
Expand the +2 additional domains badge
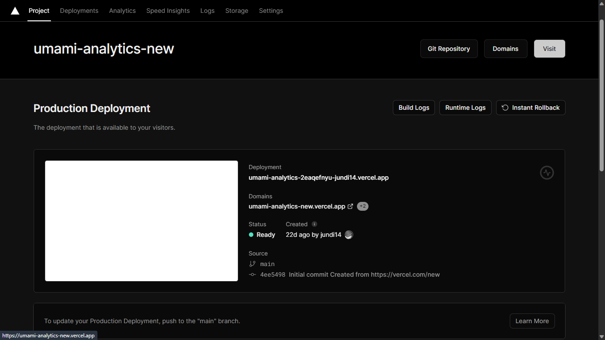pos(363,206)
